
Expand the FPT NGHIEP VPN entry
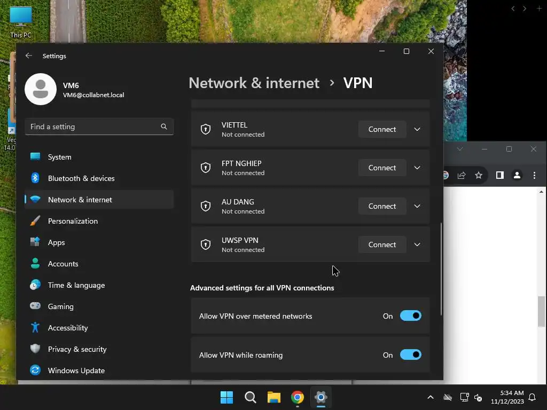(417, 168)
